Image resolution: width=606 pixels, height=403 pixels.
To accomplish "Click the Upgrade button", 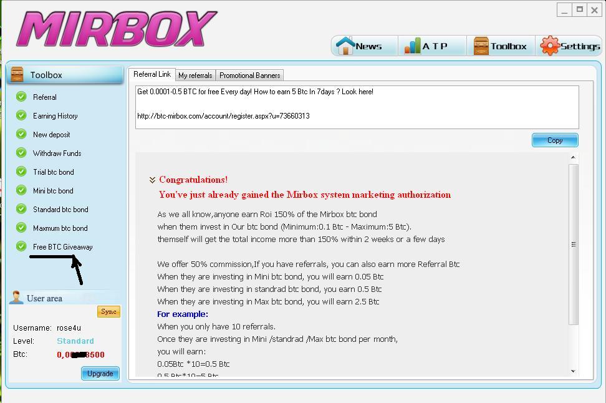I will tap(100, 374).
